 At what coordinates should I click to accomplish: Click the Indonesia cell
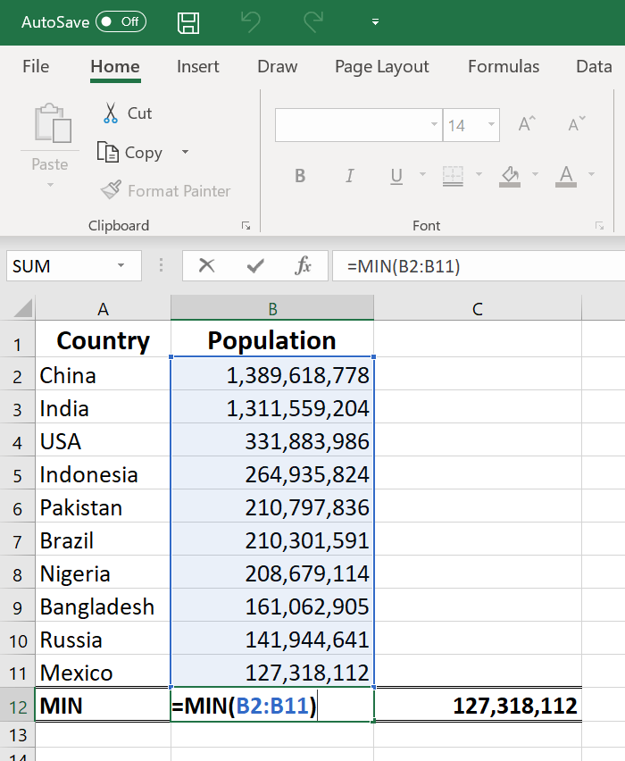tap(103, 473)
